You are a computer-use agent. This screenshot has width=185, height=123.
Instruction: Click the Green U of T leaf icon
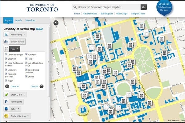(6, 94)
